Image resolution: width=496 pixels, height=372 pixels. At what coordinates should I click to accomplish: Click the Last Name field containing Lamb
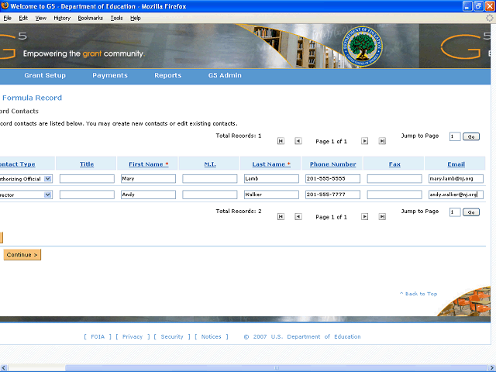point(271,179)
